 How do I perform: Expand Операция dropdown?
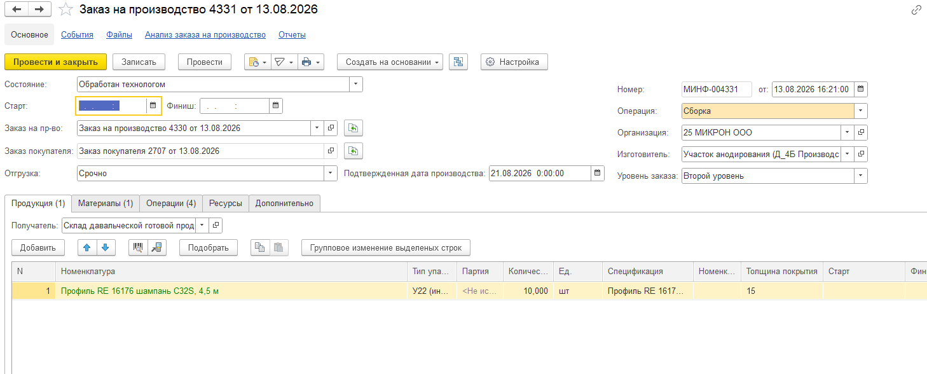(861, 111)
